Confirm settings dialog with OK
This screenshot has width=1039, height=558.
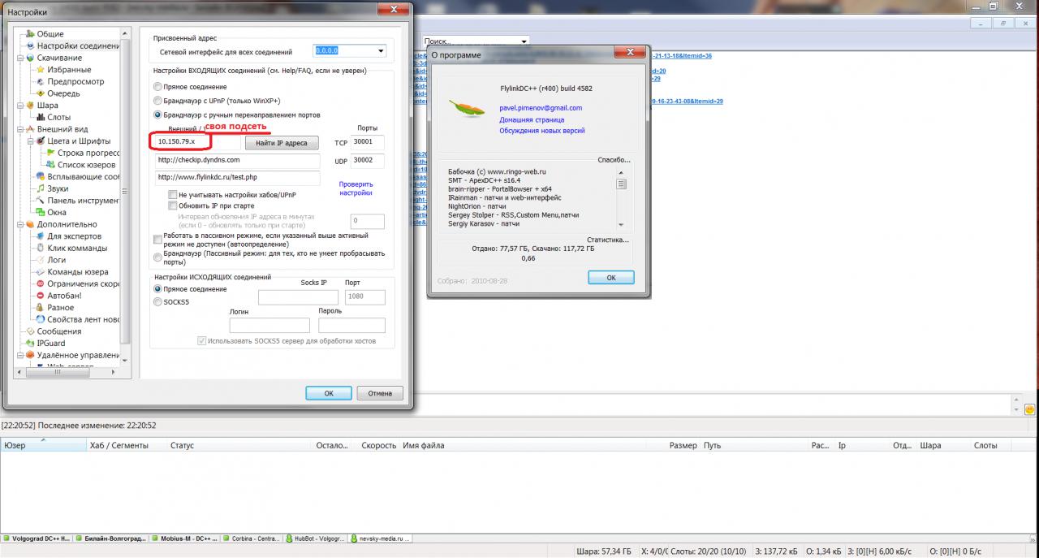click(329, 393)
